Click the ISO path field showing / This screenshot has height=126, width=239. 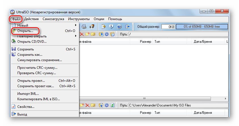[178, 34]
